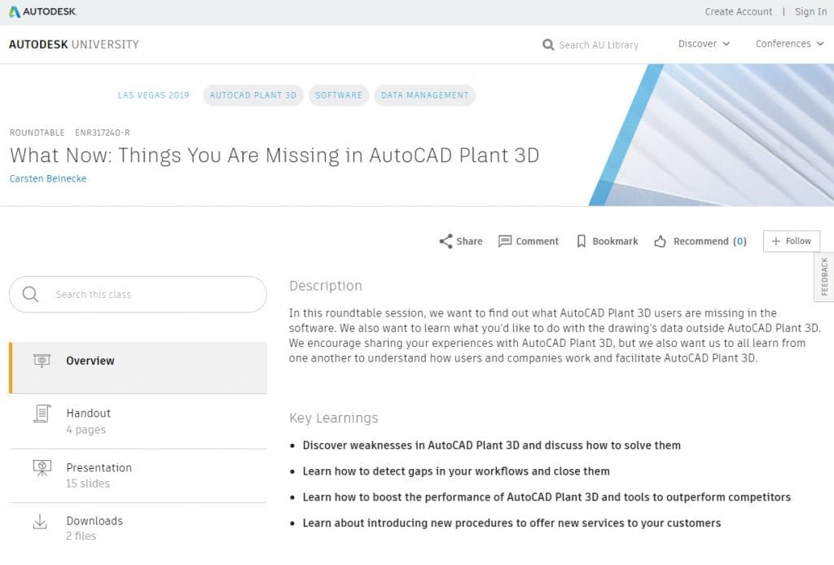Open the Conferences dropdown menu
Image resolution: width=834 pixels, height=565 pixels.
788,44
